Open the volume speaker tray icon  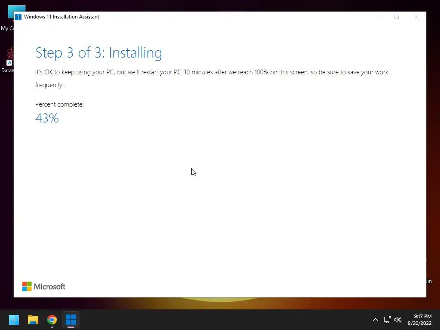[x=398, y=320]
